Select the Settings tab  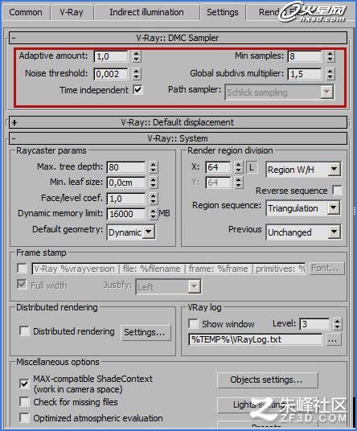[x=223, y=12]
